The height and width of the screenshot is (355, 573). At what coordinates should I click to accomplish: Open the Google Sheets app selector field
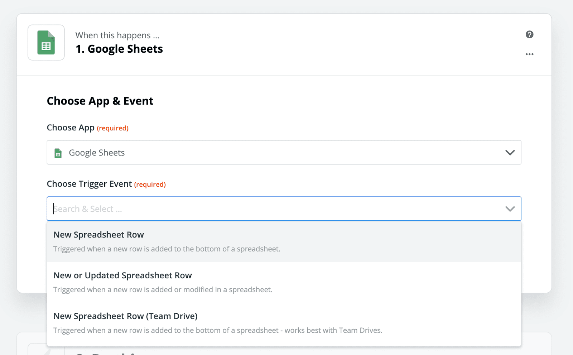pyautogui.click(x=284, y=153)
